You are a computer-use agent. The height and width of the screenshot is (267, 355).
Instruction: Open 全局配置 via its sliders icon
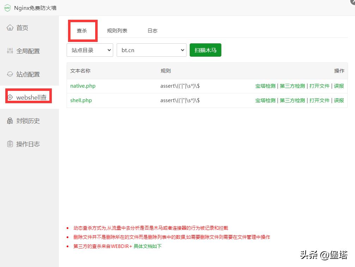tap(10, 51)
